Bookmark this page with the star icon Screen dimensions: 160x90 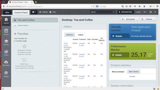pos(126,6)
